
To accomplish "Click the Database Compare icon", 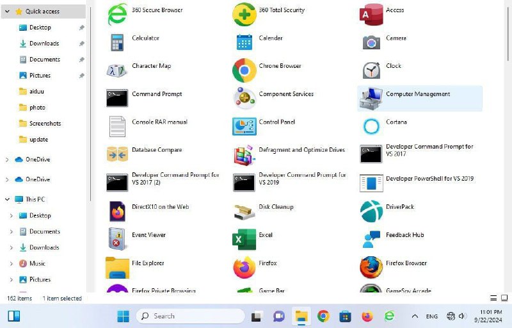I will tap(117, 154).
